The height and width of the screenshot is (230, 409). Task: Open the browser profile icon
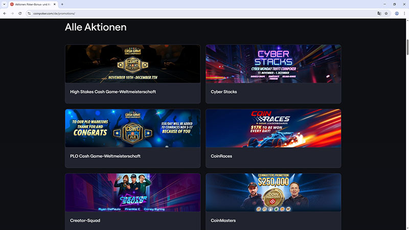pos(397,13)
